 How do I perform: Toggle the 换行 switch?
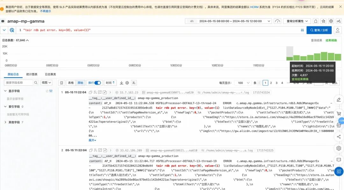click(x=98, y=83)
